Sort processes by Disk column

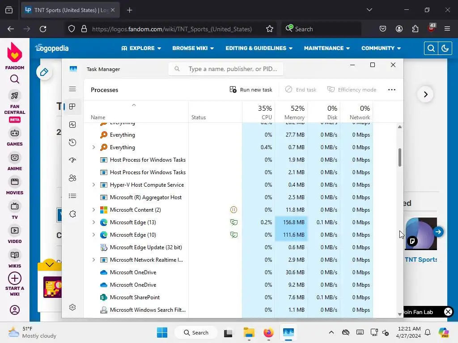pos(324,112)
